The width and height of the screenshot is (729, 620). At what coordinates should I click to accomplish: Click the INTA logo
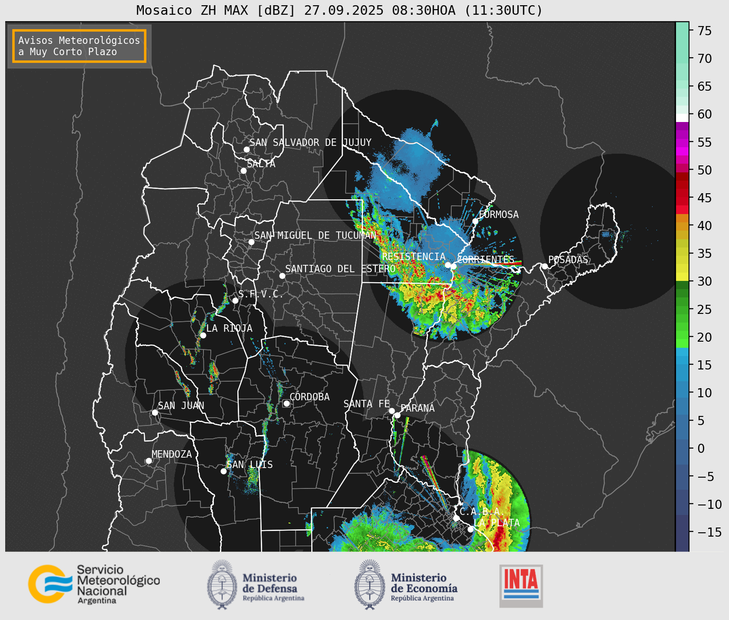click(521, 586)
